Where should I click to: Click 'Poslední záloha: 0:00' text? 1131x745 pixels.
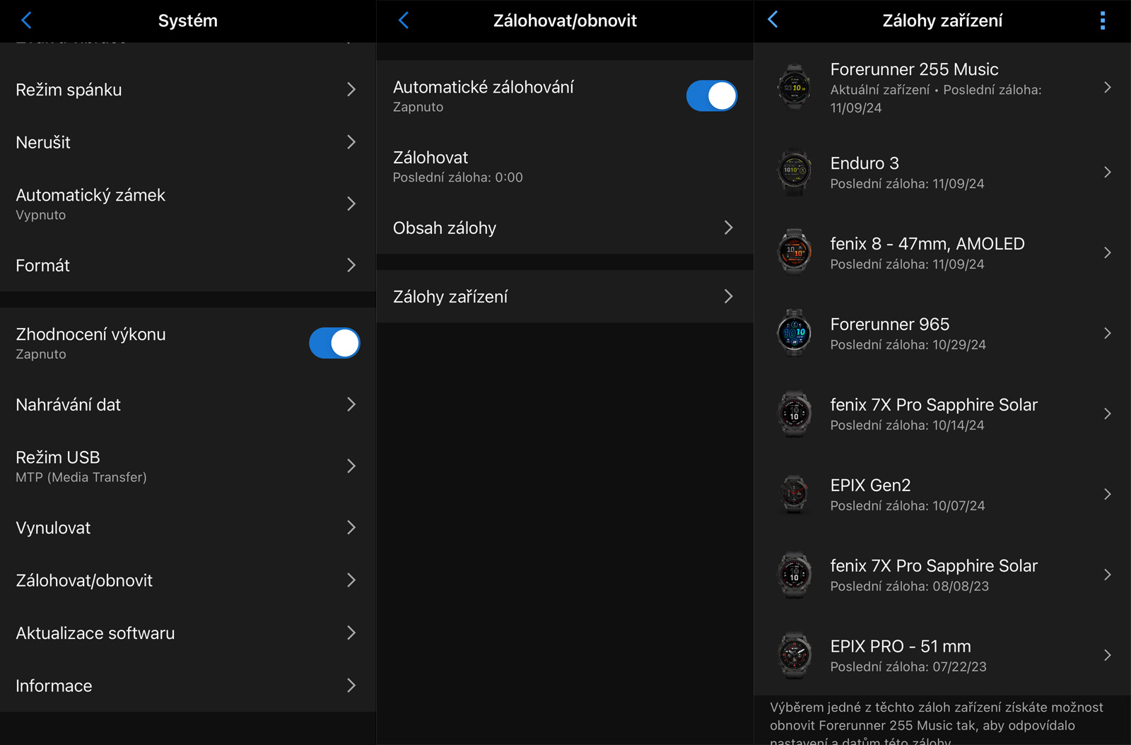point(458,177)
